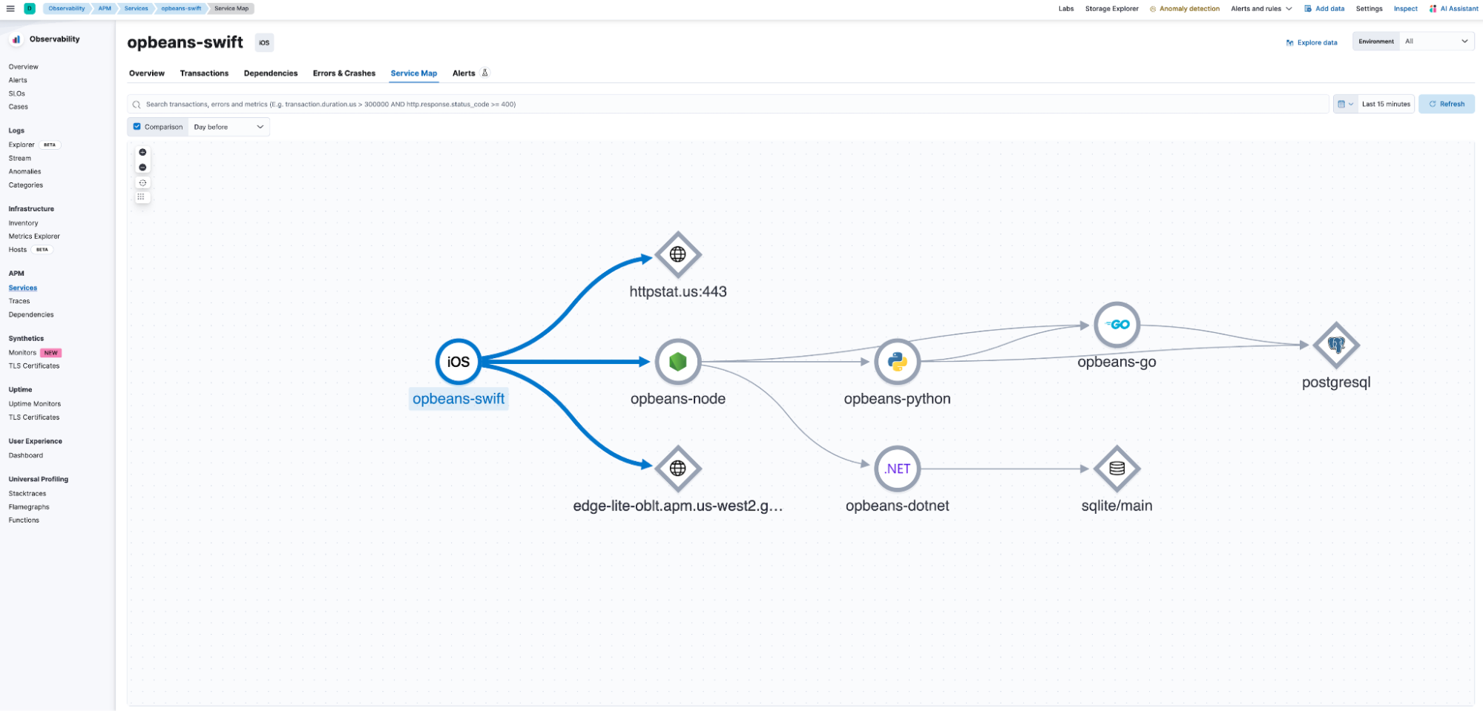Center the service map view
Image resolution: width=1483 pixels, height=711 pixels.
click(x=142, y=182)
